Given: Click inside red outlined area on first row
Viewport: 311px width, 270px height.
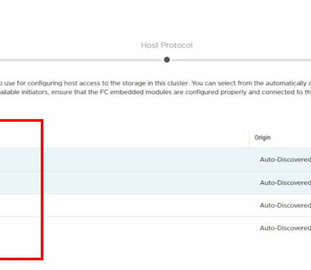Looking at the screenshot, I should (21, 160).
